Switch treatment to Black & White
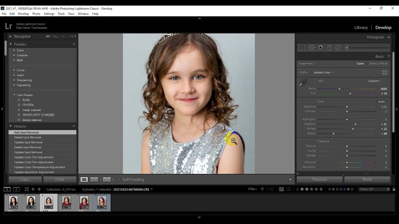This screenshot has width=399, height=224. (378, 64)
